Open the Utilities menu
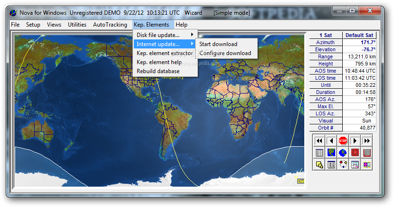Image resolution: width=394 pixels, height=207 pixels. [77, 25]
